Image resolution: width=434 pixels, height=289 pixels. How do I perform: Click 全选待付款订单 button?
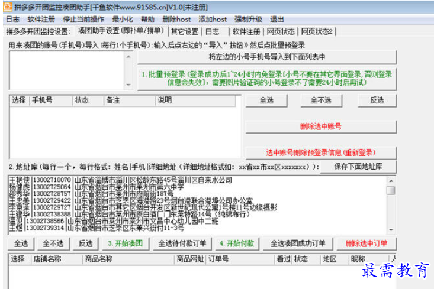[x=182, y=243]
